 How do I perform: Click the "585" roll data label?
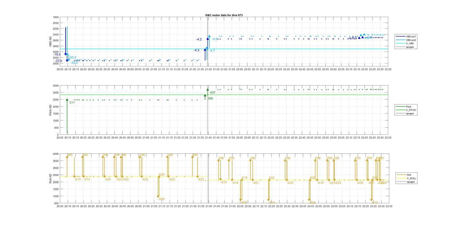(x=70, y=155)
